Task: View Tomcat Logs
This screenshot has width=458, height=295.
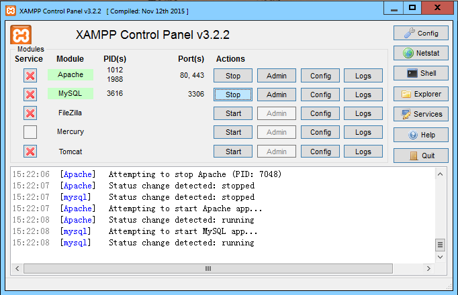Action: pos(363,152)
